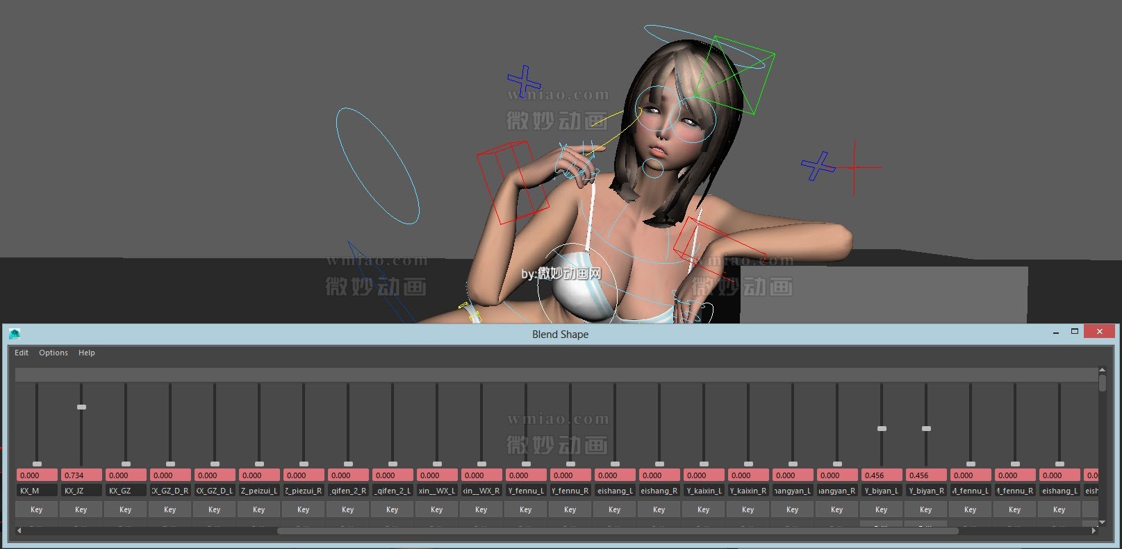Open the Options menu in Blend Shape window
The width and height of the screenshot is (1122, 549).
click(53, 353)
